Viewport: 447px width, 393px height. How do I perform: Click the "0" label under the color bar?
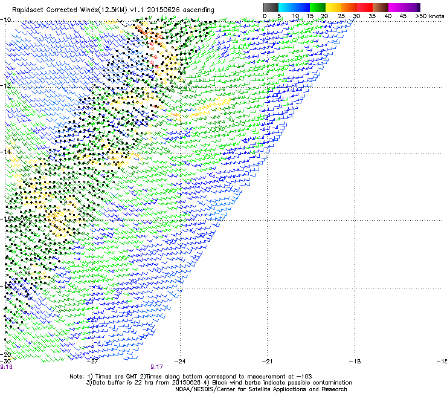[x=265, y=16]
